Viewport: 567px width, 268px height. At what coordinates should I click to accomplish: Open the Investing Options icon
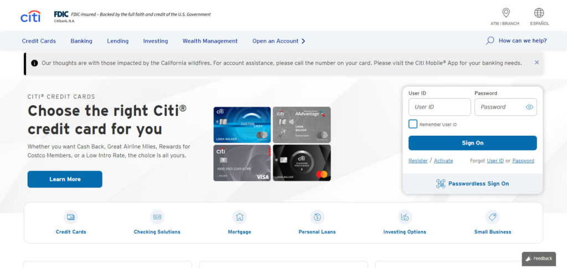pyautogui.click(x=405, y=217)
